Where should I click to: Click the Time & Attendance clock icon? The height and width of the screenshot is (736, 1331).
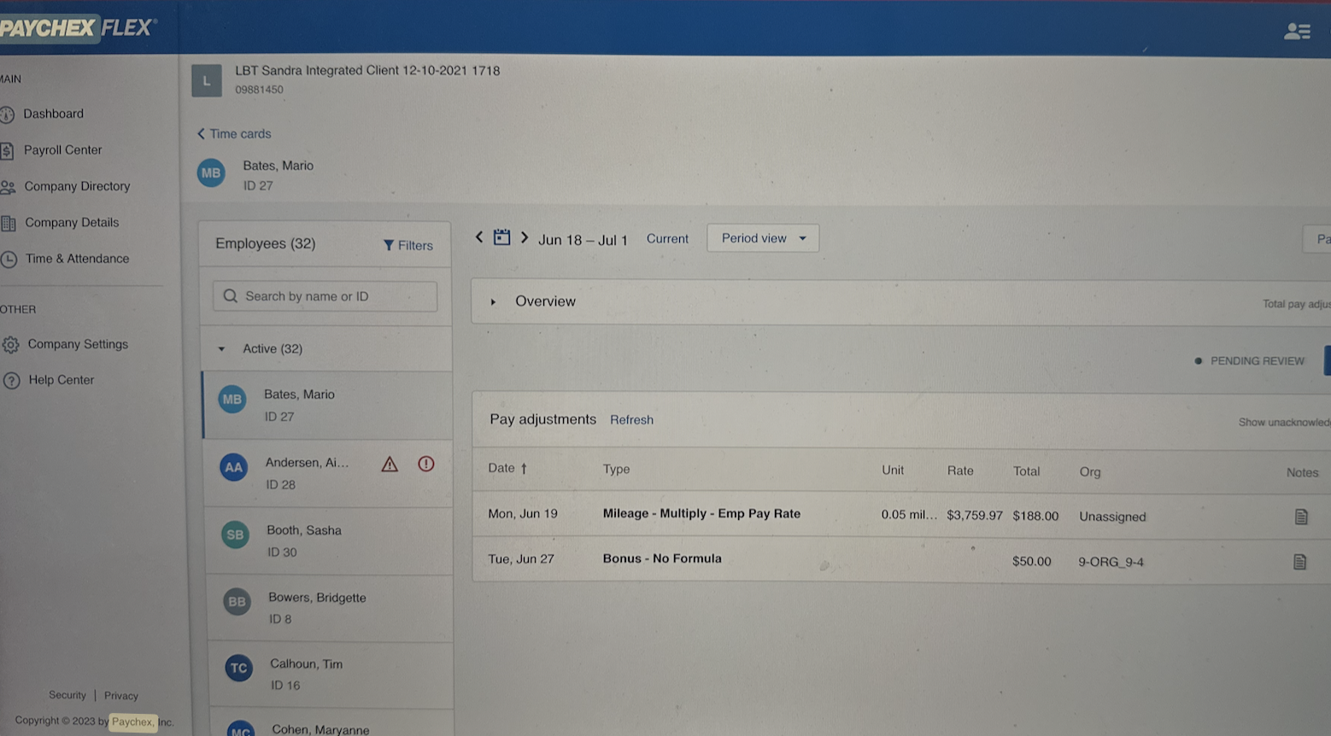tap(9, 260)
